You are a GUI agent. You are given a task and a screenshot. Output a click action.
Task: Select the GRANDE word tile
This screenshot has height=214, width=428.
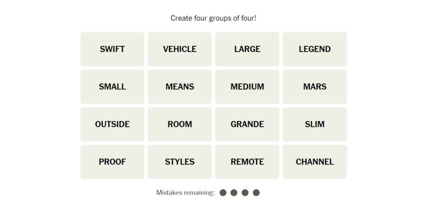pos(247,124)
